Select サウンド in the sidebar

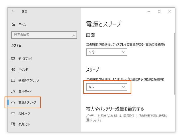click(x=23, y=69)
